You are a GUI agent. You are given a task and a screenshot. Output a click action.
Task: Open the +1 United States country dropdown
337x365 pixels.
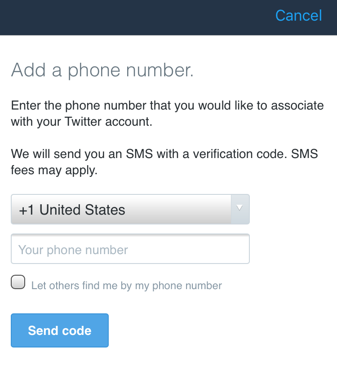click(121, 209)
